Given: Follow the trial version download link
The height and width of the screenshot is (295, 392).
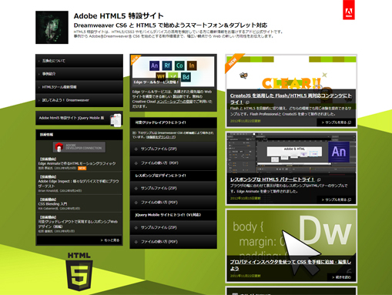Looking at the screenshot, I should pos(161,137).
